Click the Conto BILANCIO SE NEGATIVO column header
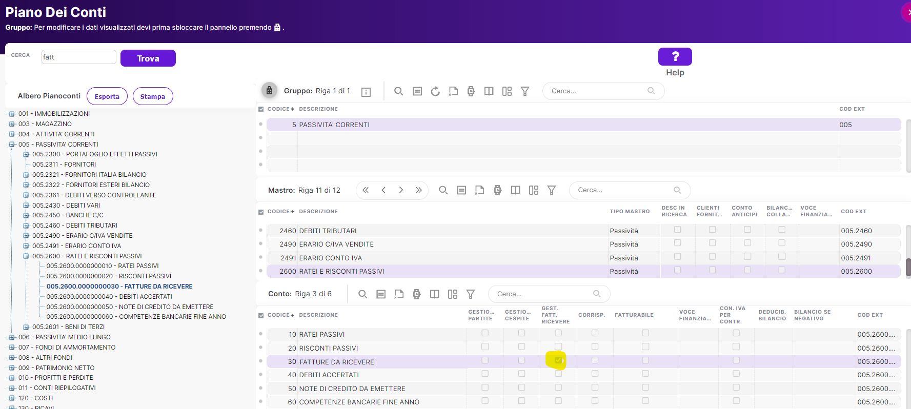The image size is (911, 409). pyautogui.click(x=812, y=315)
